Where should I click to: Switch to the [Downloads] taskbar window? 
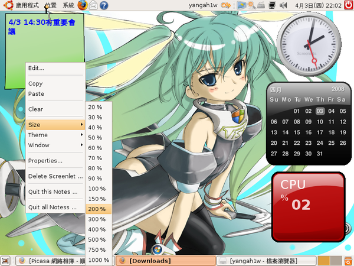165,261
